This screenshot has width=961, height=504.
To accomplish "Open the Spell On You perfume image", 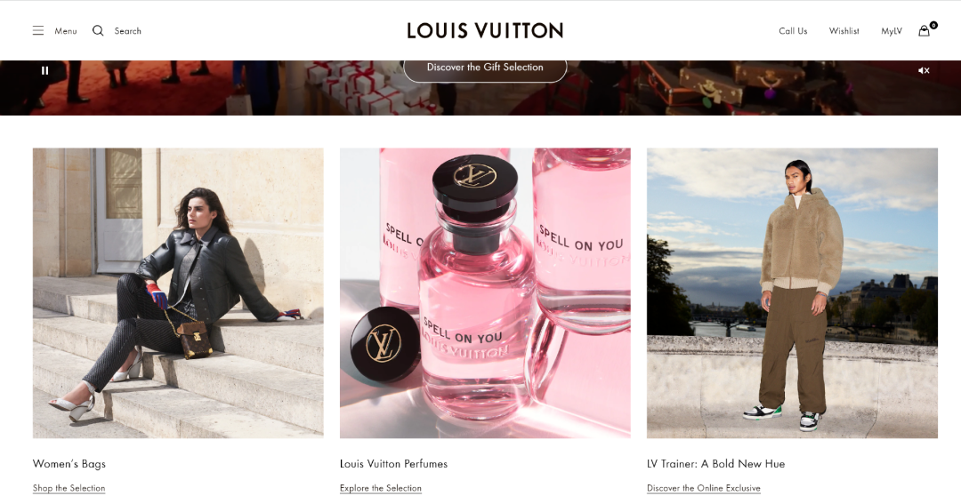I will [485, 292].
